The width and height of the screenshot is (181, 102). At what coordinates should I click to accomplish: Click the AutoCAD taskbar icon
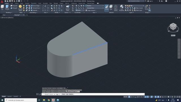pyautogui.click(x=53, y=100)
